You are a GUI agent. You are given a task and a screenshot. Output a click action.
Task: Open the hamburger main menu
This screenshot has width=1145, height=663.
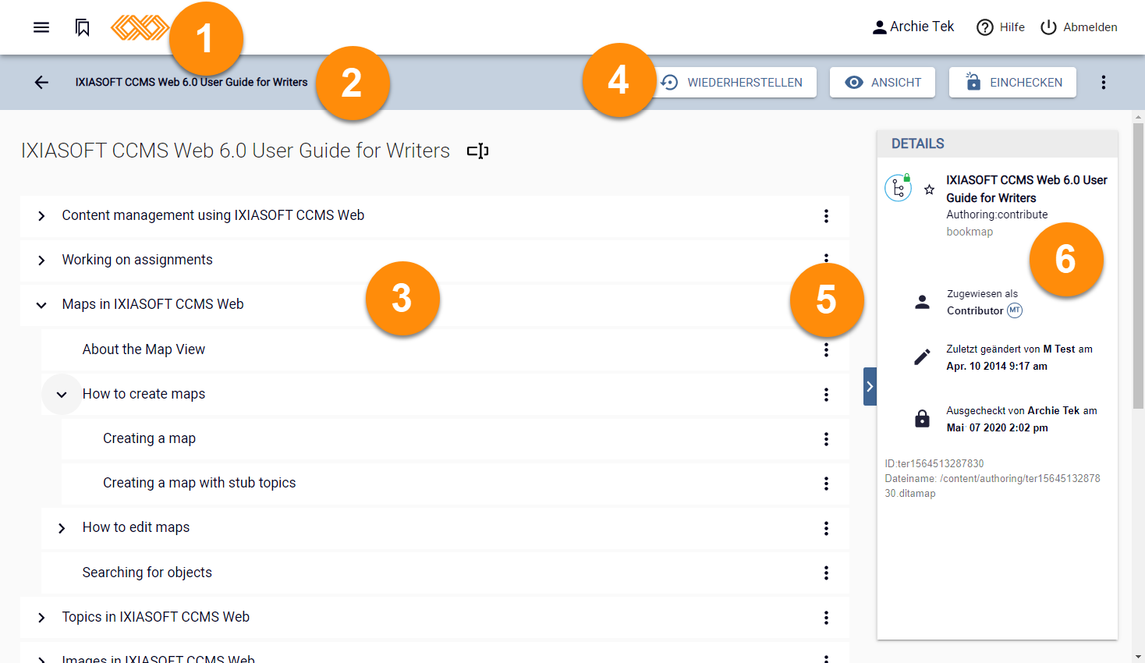click(x=41, y=27)
